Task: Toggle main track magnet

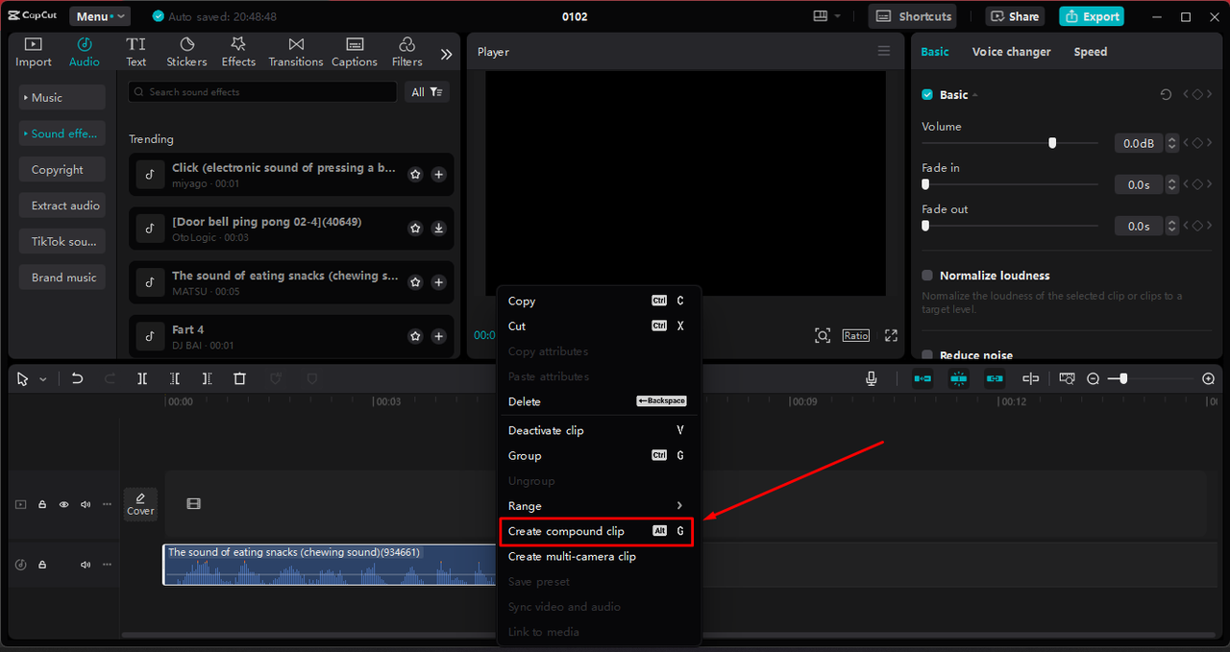Action: [922, 379]
